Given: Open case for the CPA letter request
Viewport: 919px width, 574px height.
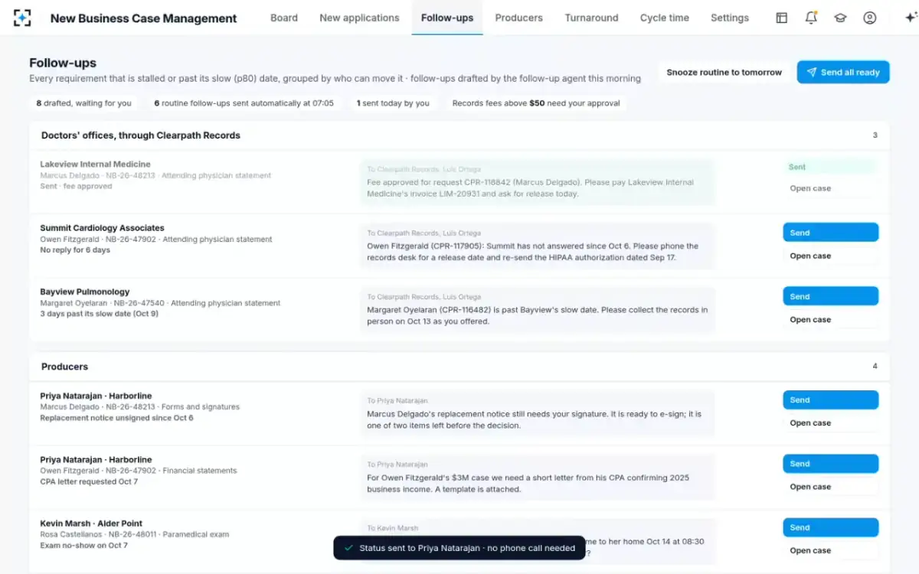Looking at the screenshot, I should tap(830, 487).
